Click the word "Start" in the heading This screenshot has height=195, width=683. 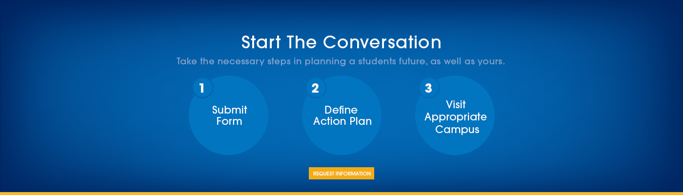click(x=261, y=42)
